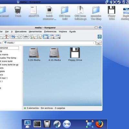Open the Ir menu
Viewport: 129px width, 129px height.
click(x=12, y=32)
